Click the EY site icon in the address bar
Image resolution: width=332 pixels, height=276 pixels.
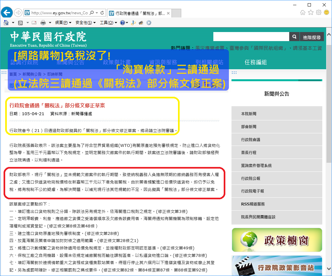(27, 13)
